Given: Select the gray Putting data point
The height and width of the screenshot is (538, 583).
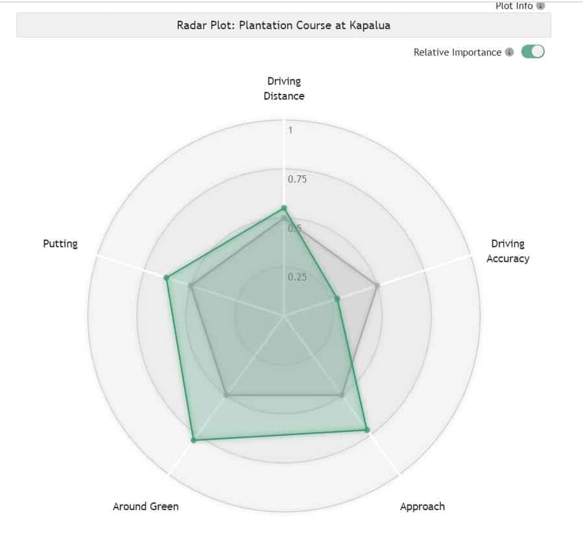Looking at the screenshot, I should point(191,286).
